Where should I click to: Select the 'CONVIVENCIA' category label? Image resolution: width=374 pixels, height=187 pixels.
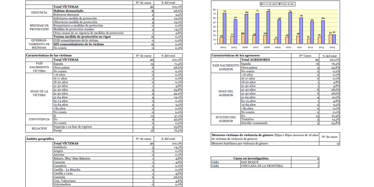39,119
